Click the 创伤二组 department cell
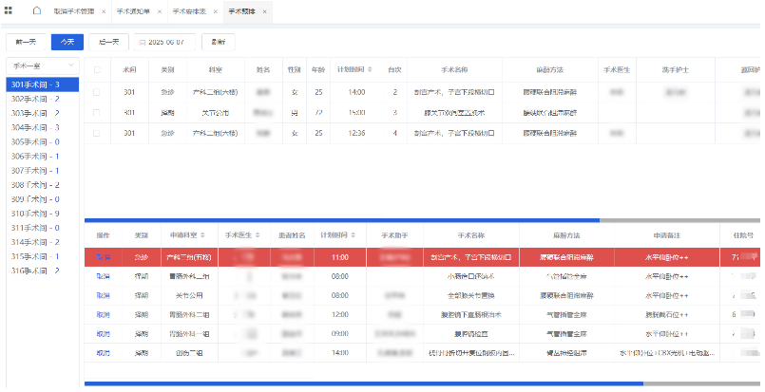Screen dimensions: 765x392 tap(189, 353)
